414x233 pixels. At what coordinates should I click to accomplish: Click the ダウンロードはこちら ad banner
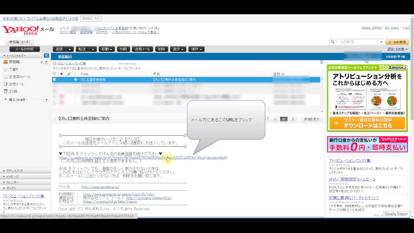click(x=367, y=123)
